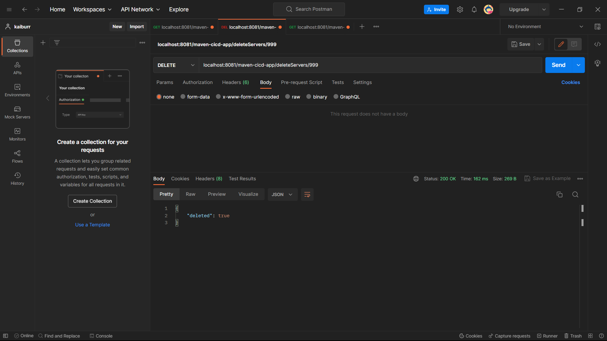The image size is (607, 341).
Task: Open the code snippet panel icon
Action: pos(598,44)
